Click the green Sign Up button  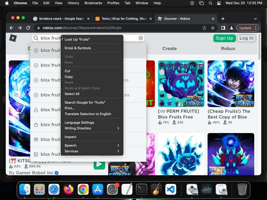(x=224, y=38)
